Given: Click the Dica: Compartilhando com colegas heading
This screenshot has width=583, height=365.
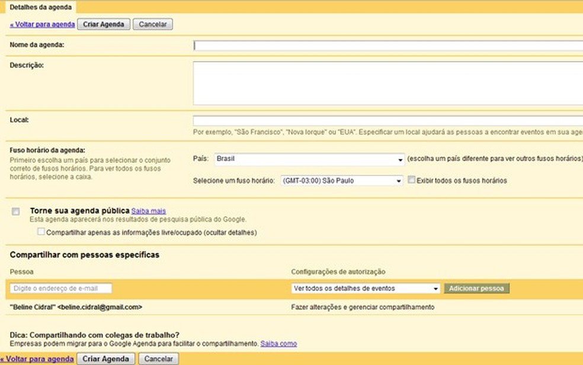Looking at the screenshot, I should click(x=94, y=335).
